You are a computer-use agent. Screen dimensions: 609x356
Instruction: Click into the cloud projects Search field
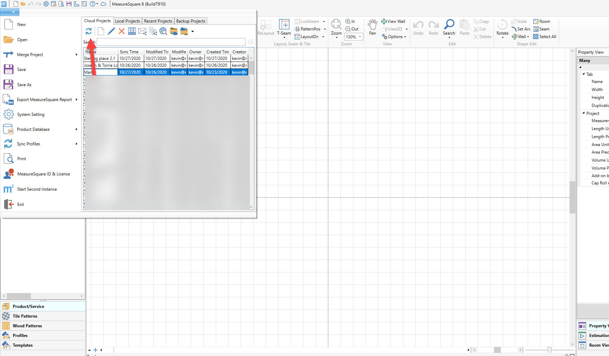click(171, 42)
